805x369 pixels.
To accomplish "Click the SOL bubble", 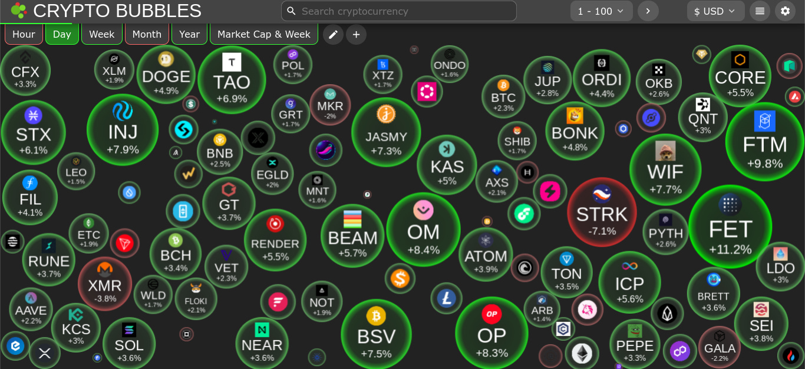I will click(129, 344).
